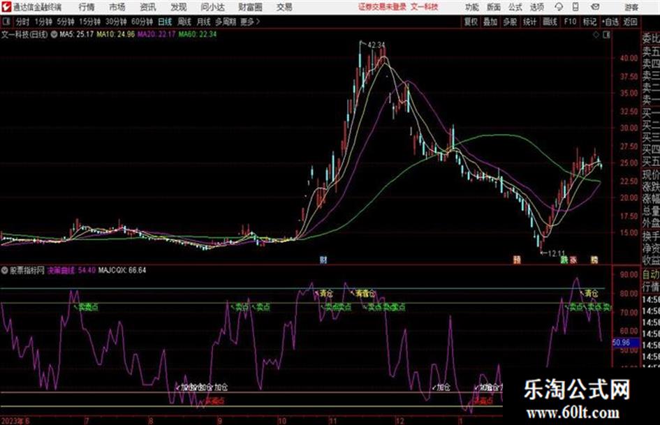The width and height of the screenshot is (660, 425).
Task: Click the 自动 button in right panel
Action: point(651,275)
